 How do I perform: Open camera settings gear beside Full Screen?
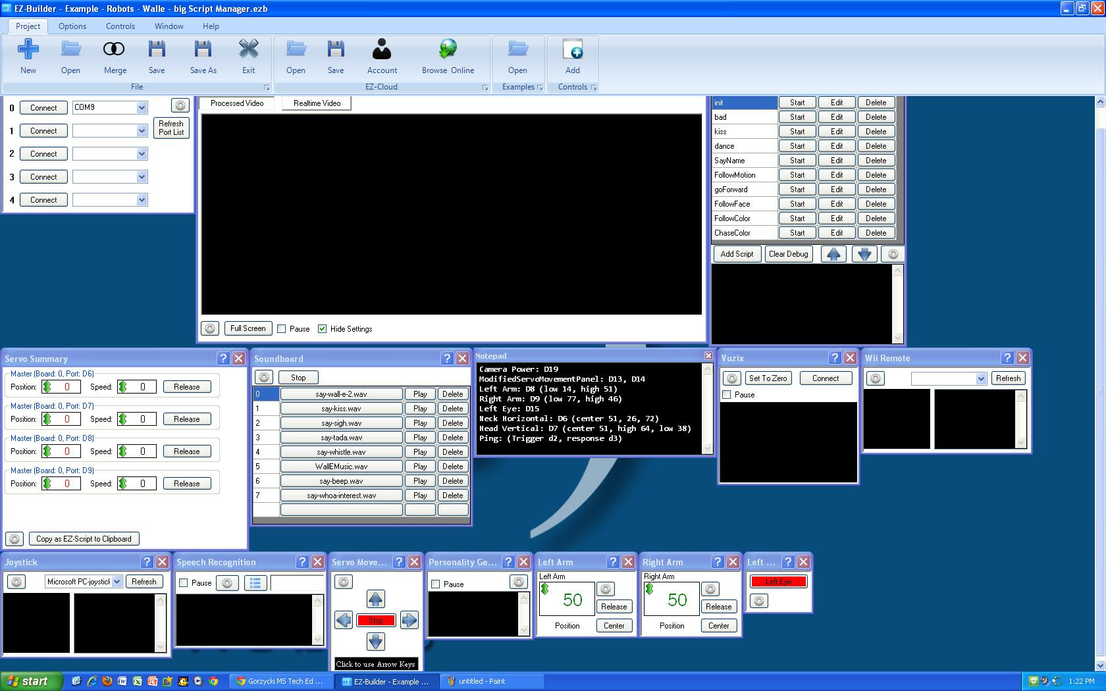point(209,328)
